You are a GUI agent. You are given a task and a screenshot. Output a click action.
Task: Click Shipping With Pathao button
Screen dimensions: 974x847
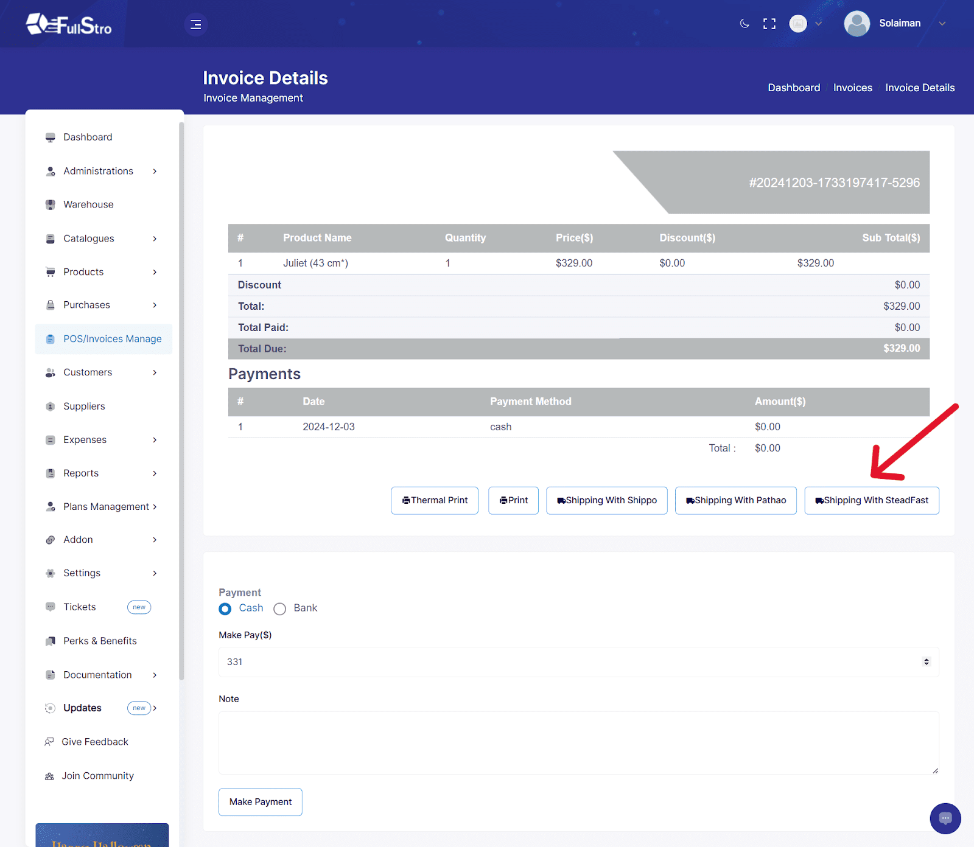point(736,500)
